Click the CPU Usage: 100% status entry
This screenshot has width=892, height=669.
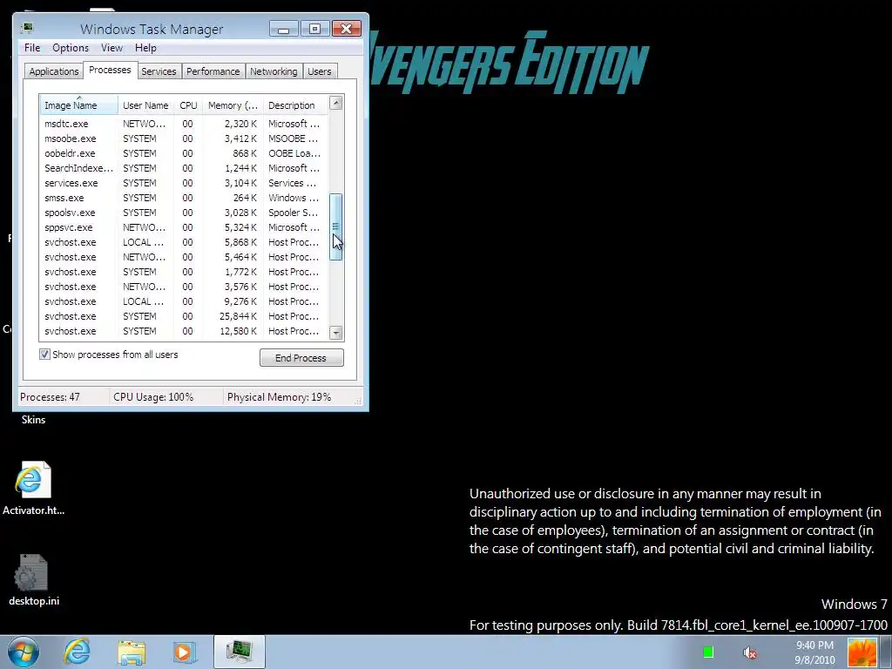click(153, 397)
